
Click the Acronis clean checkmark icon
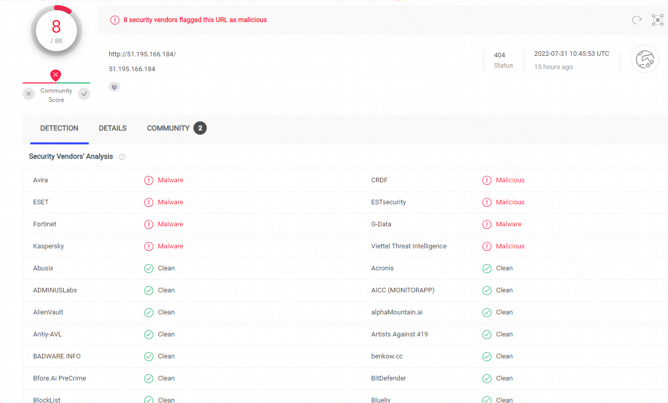coord(487,268)
